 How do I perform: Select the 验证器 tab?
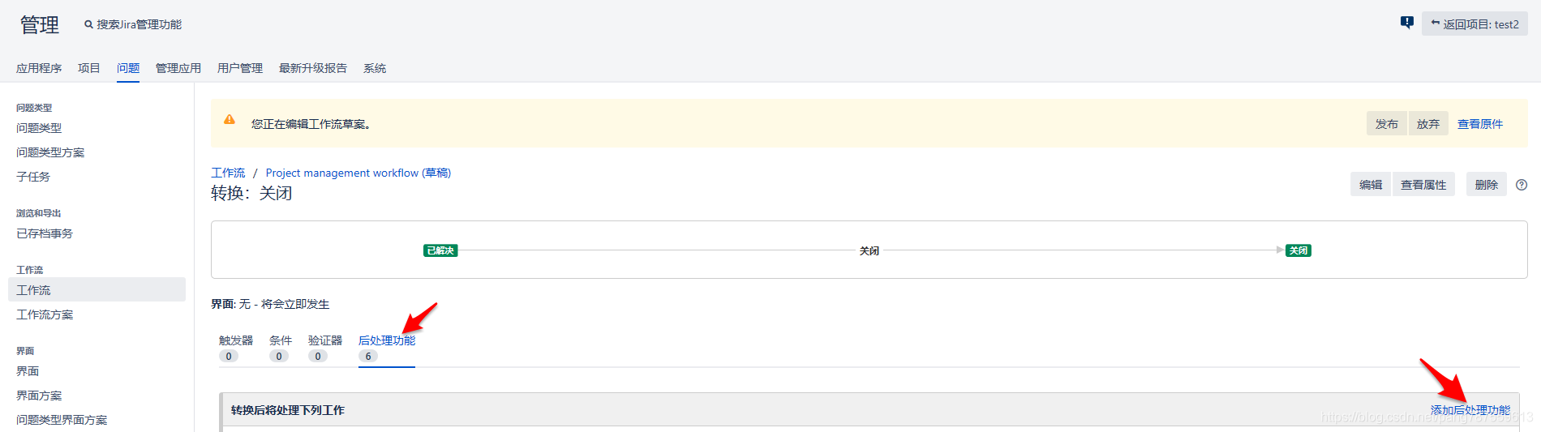[x=325, y=340]
